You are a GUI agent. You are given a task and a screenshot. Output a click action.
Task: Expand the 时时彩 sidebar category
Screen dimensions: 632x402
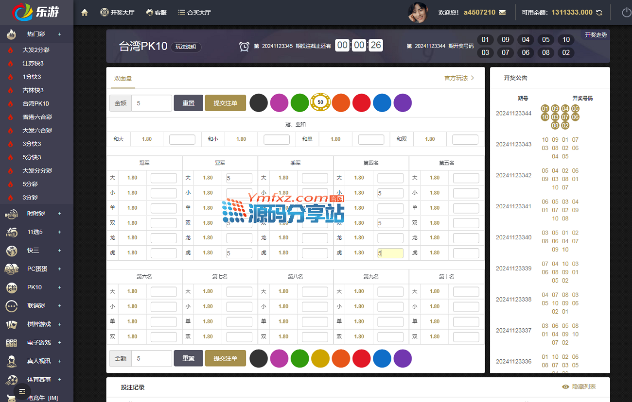60,214
